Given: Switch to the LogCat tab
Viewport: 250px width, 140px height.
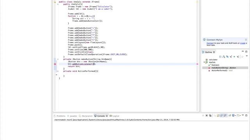Looking at the screenshot, I should coord(114,116).
